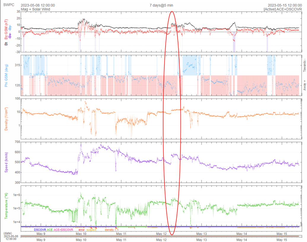
Task: Click the top of the red ellipse annotation
Action: pos(171,12)
